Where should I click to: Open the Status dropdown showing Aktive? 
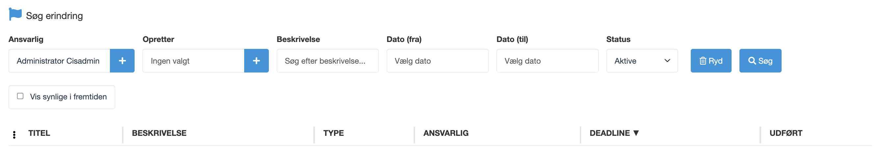pos(641,61)
